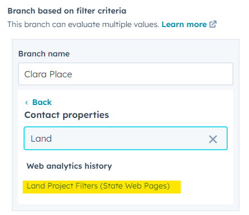Go Back to the previous property list
The image size is (249, 215).
click(38, 102)
